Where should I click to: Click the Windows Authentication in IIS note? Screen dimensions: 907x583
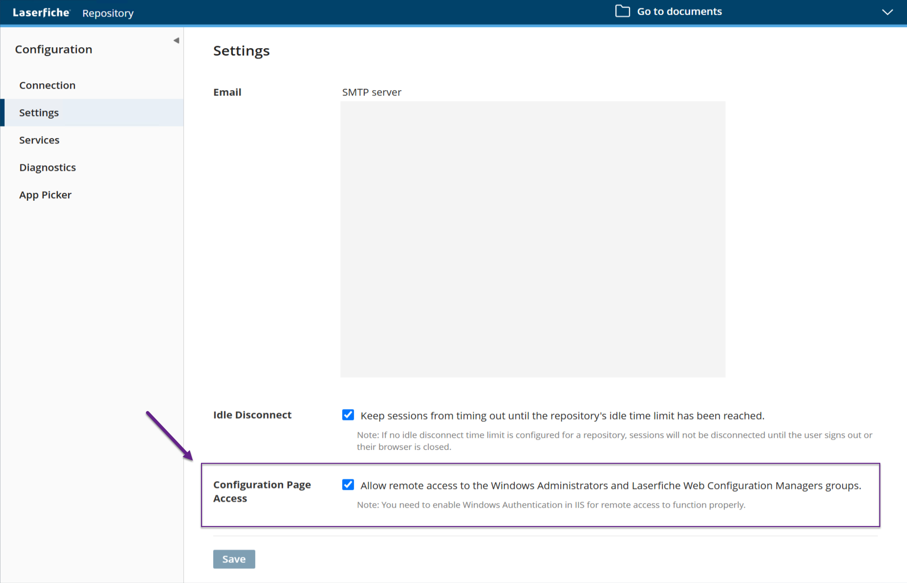coord(551,505)
